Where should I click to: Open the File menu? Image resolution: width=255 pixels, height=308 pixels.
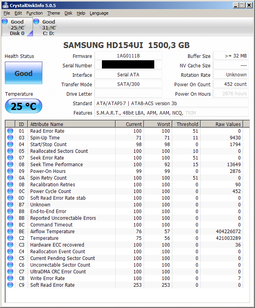point(7,13)
